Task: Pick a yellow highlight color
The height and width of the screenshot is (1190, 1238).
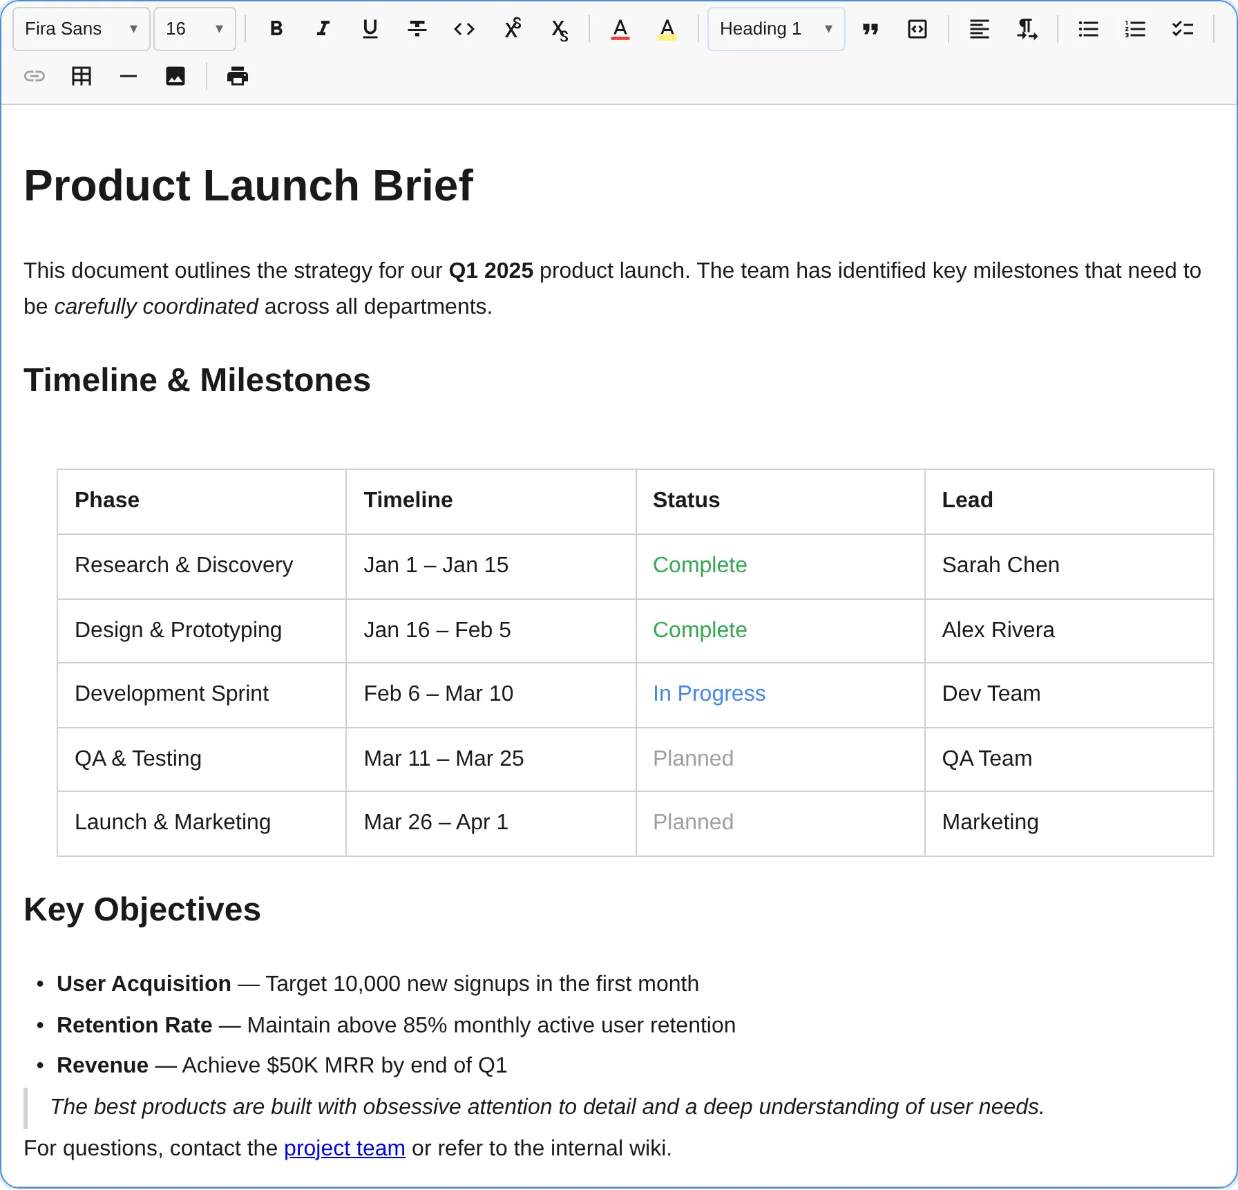Action: coord(667,29)
